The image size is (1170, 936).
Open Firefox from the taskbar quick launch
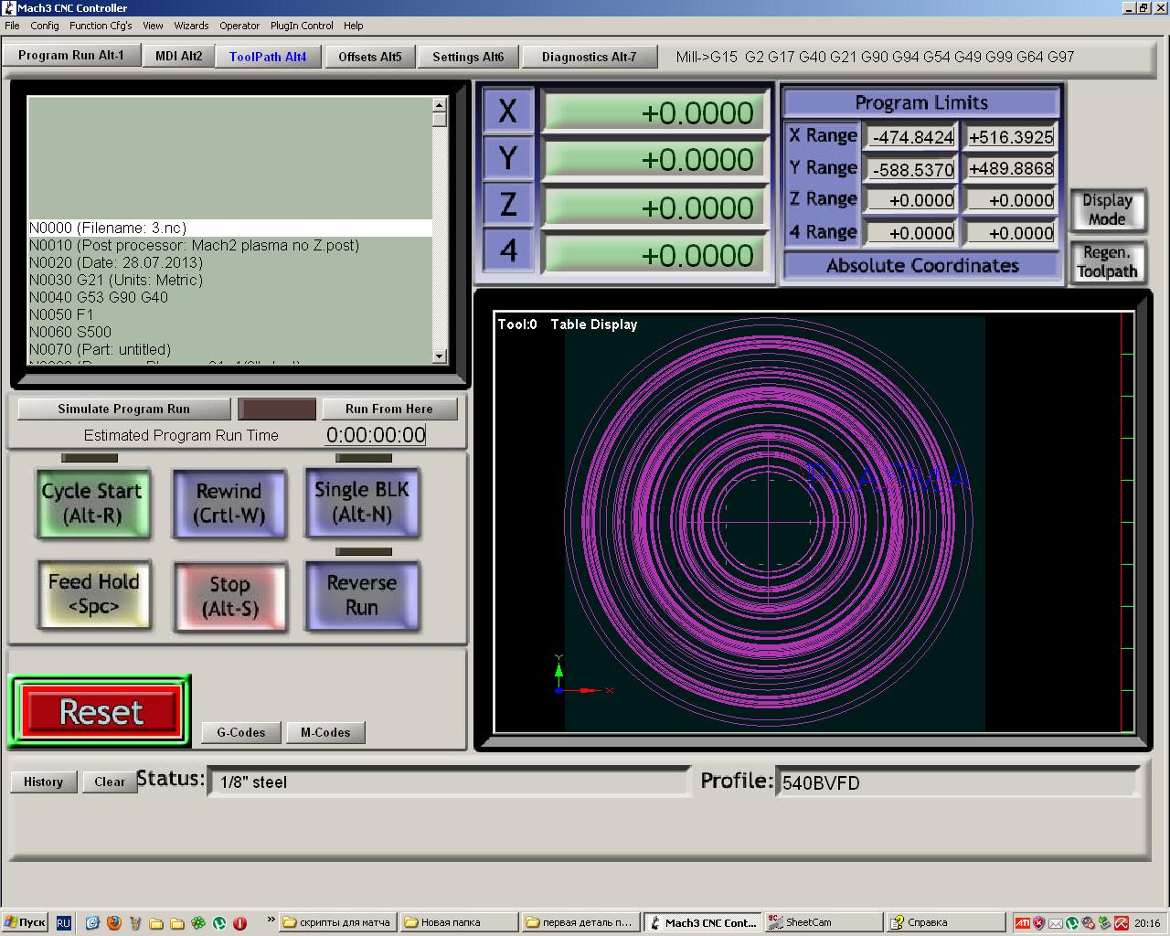(113, 922)
